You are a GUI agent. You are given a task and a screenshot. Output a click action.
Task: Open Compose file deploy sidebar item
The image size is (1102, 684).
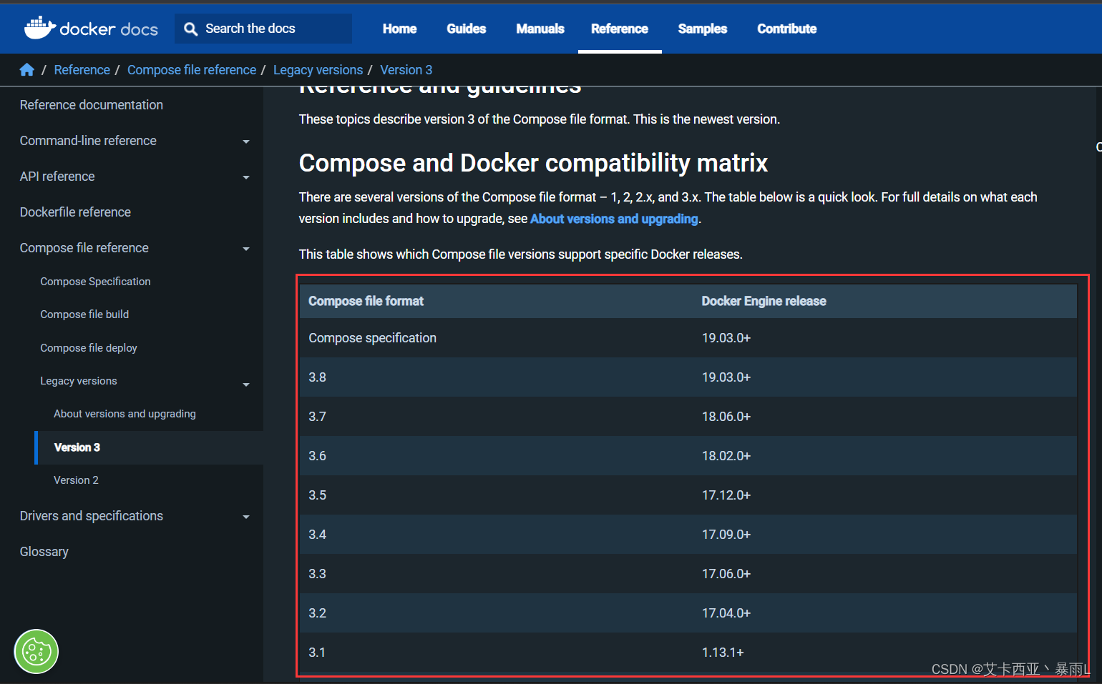coord(89,348)
